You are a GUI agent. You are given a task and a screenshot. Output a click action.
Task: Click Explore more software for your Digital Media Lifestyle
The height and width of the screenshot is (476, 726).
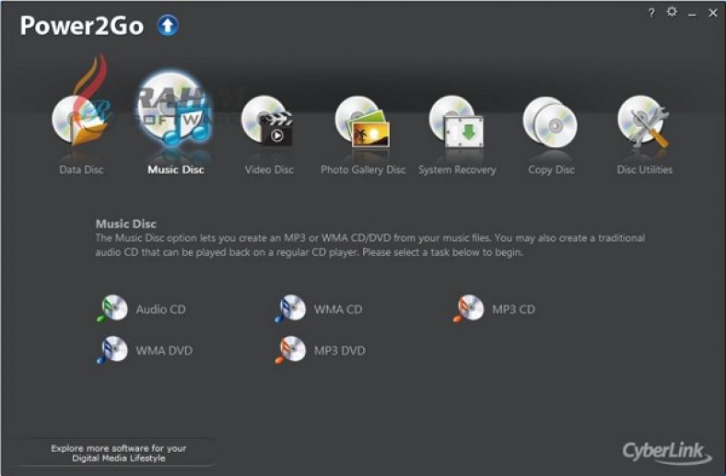click(x=119, y=453)
